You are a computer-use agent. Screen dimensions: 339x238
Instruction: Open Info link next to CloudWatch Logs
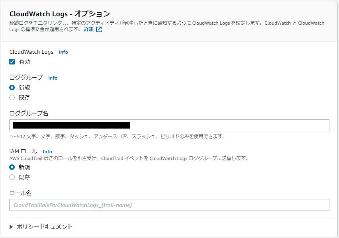(x=63, y=52)
